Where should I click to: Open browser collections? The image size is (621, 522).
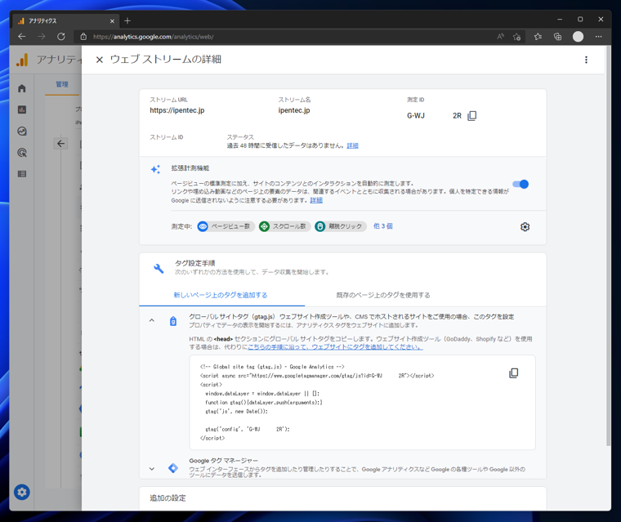tap(557, 37)
